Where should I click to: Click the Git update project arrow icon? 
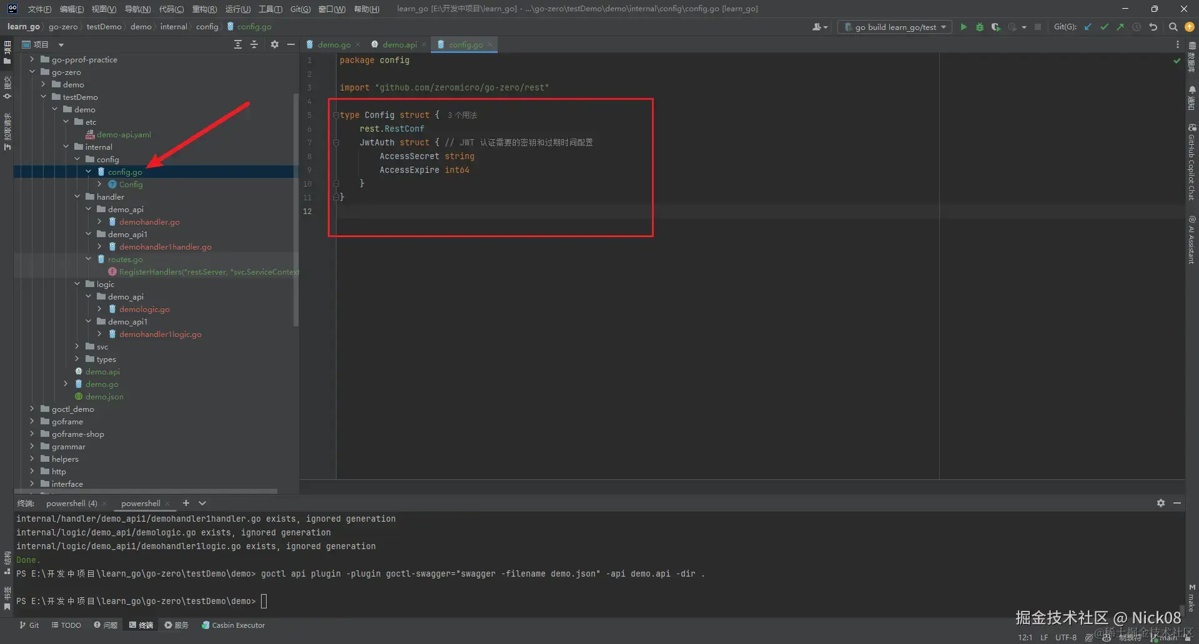click(1088, 27)
